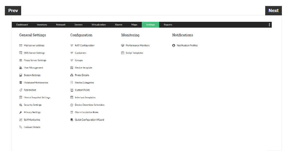Click the Probe Details icon
This screenshot has width=290, height=151.
pos(72,75)
